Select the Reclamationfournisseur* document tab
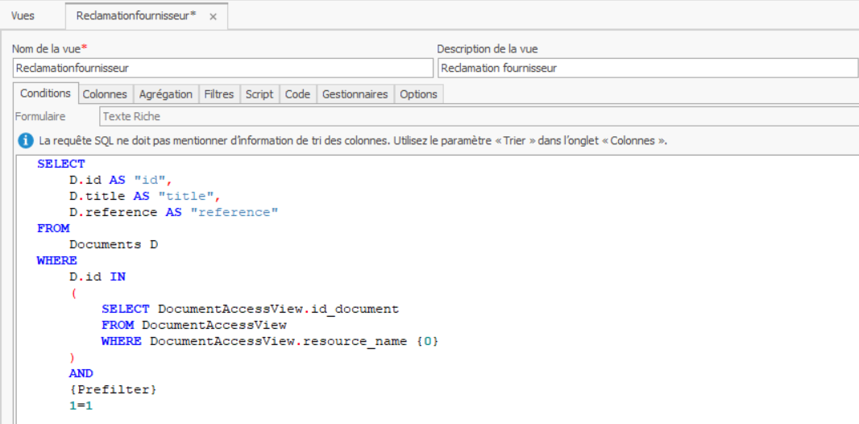The width and height of the screenshot is (859, 424). [135, 15]
